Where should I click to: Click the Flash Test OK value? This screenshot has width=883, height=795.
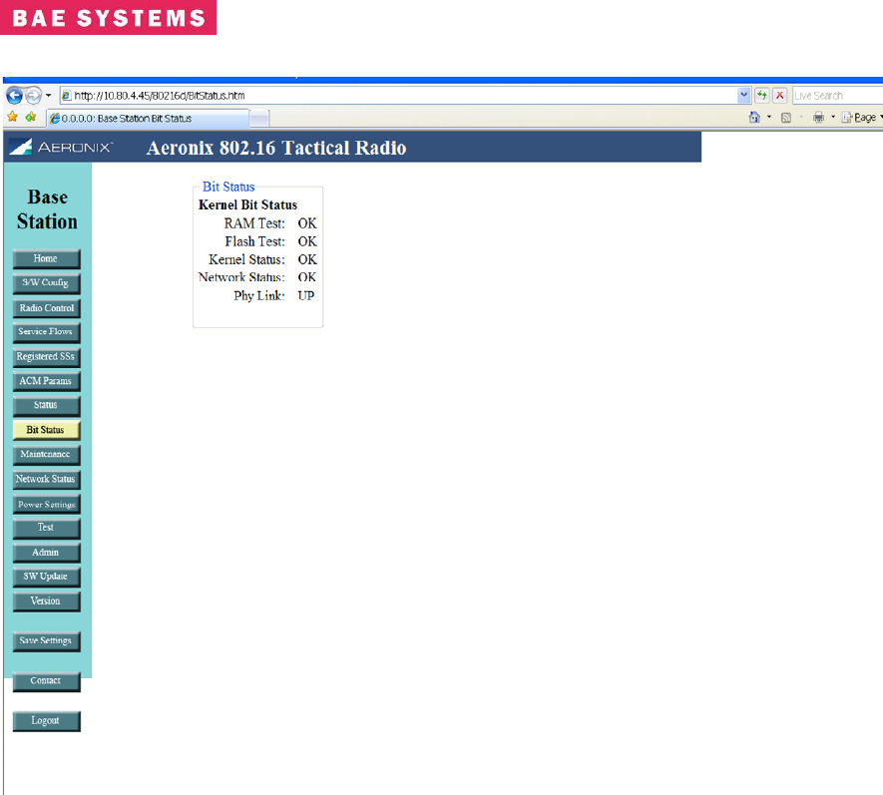click(x=307, y=241)
